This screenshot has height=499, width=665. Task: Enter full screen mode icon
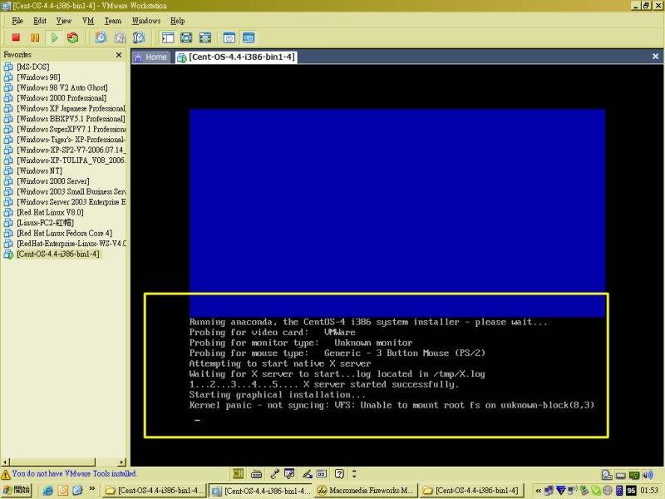[204, 37]
